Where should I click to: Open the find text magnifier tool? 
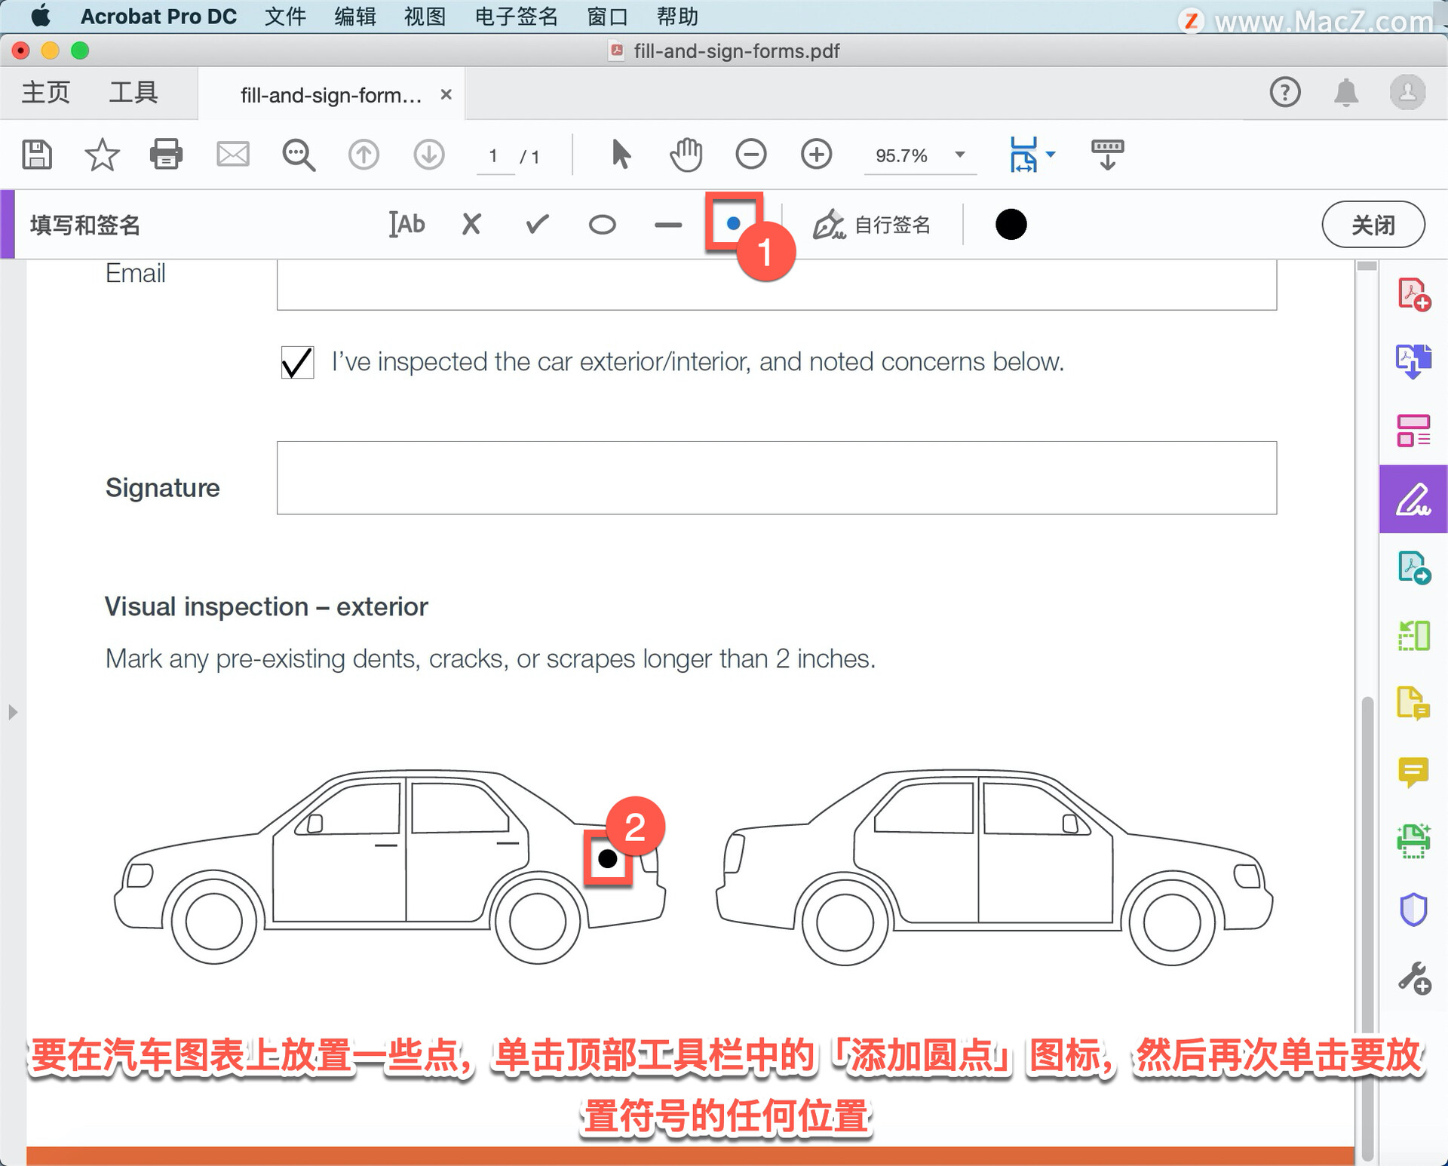[x=299, y=155]
